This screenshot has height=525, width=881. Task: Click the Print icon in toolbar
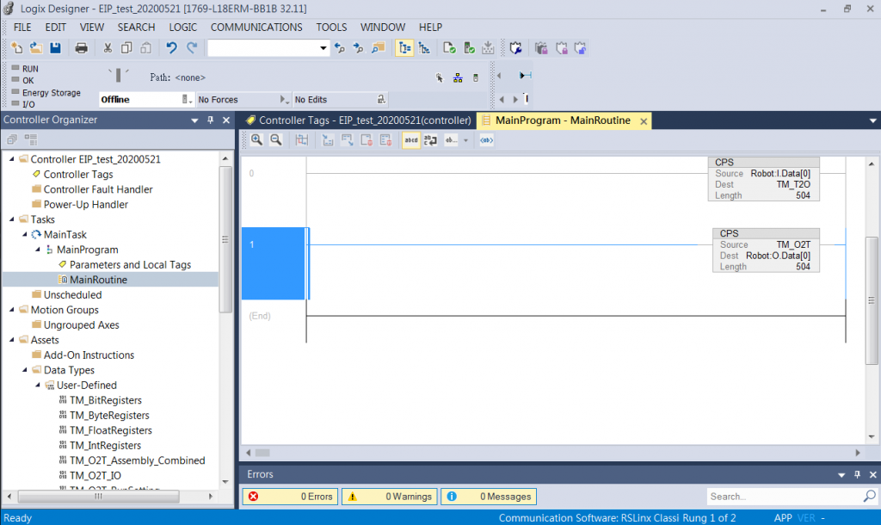coord(82,48)
